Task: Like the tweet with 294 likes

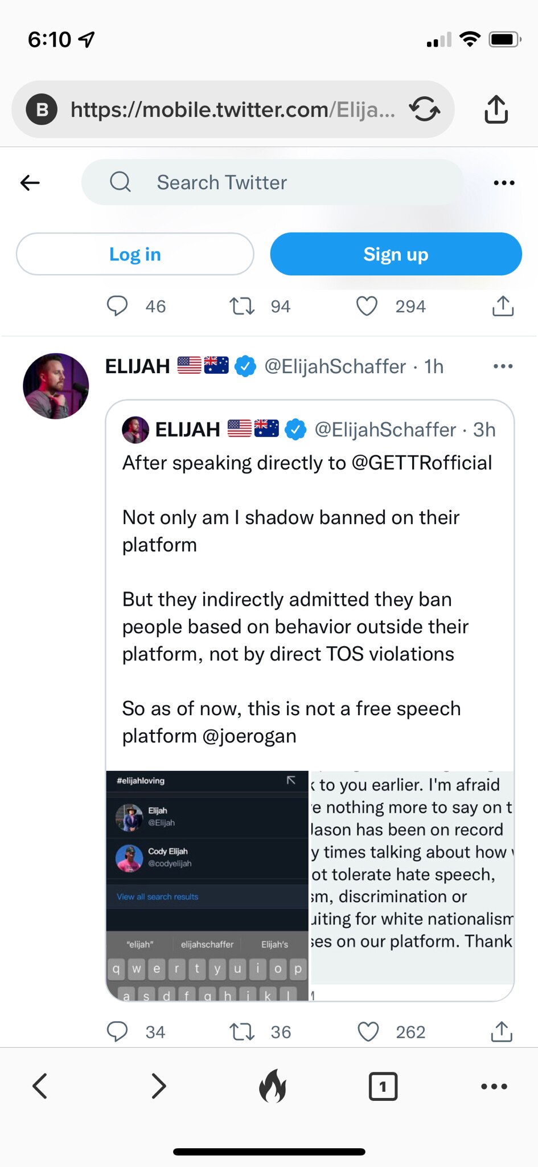Action: point(367,306)
